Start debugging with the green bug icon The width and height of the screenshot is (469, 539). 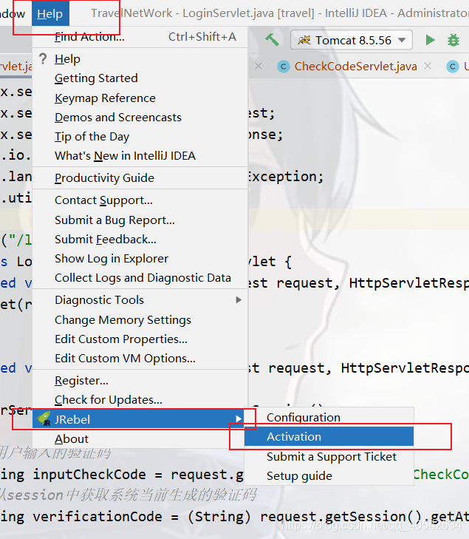[453, 40]
